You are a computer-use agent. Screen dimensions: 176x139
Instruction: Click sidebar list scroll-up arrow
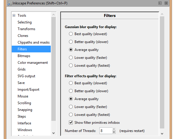click(x=54, y=15)
